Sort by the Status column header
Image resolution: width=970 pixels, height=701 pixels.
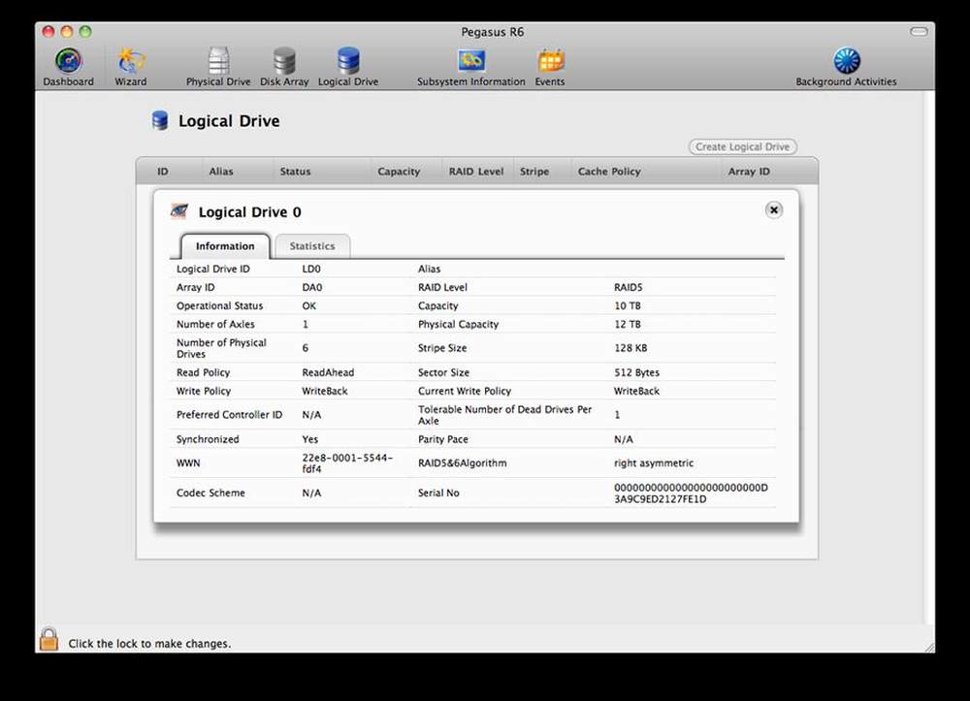(295, 172)
